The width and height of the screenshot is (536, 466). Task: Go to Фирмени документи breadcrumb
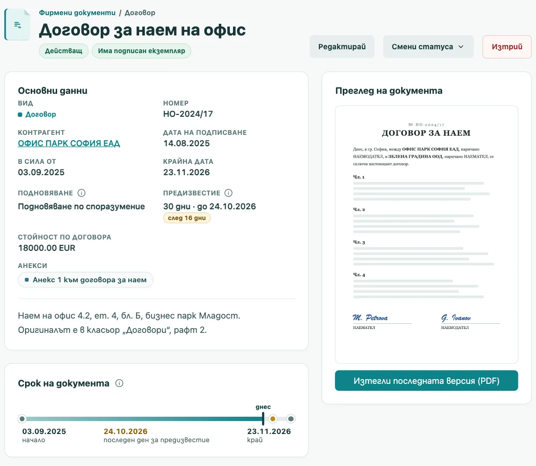point(77,13)
